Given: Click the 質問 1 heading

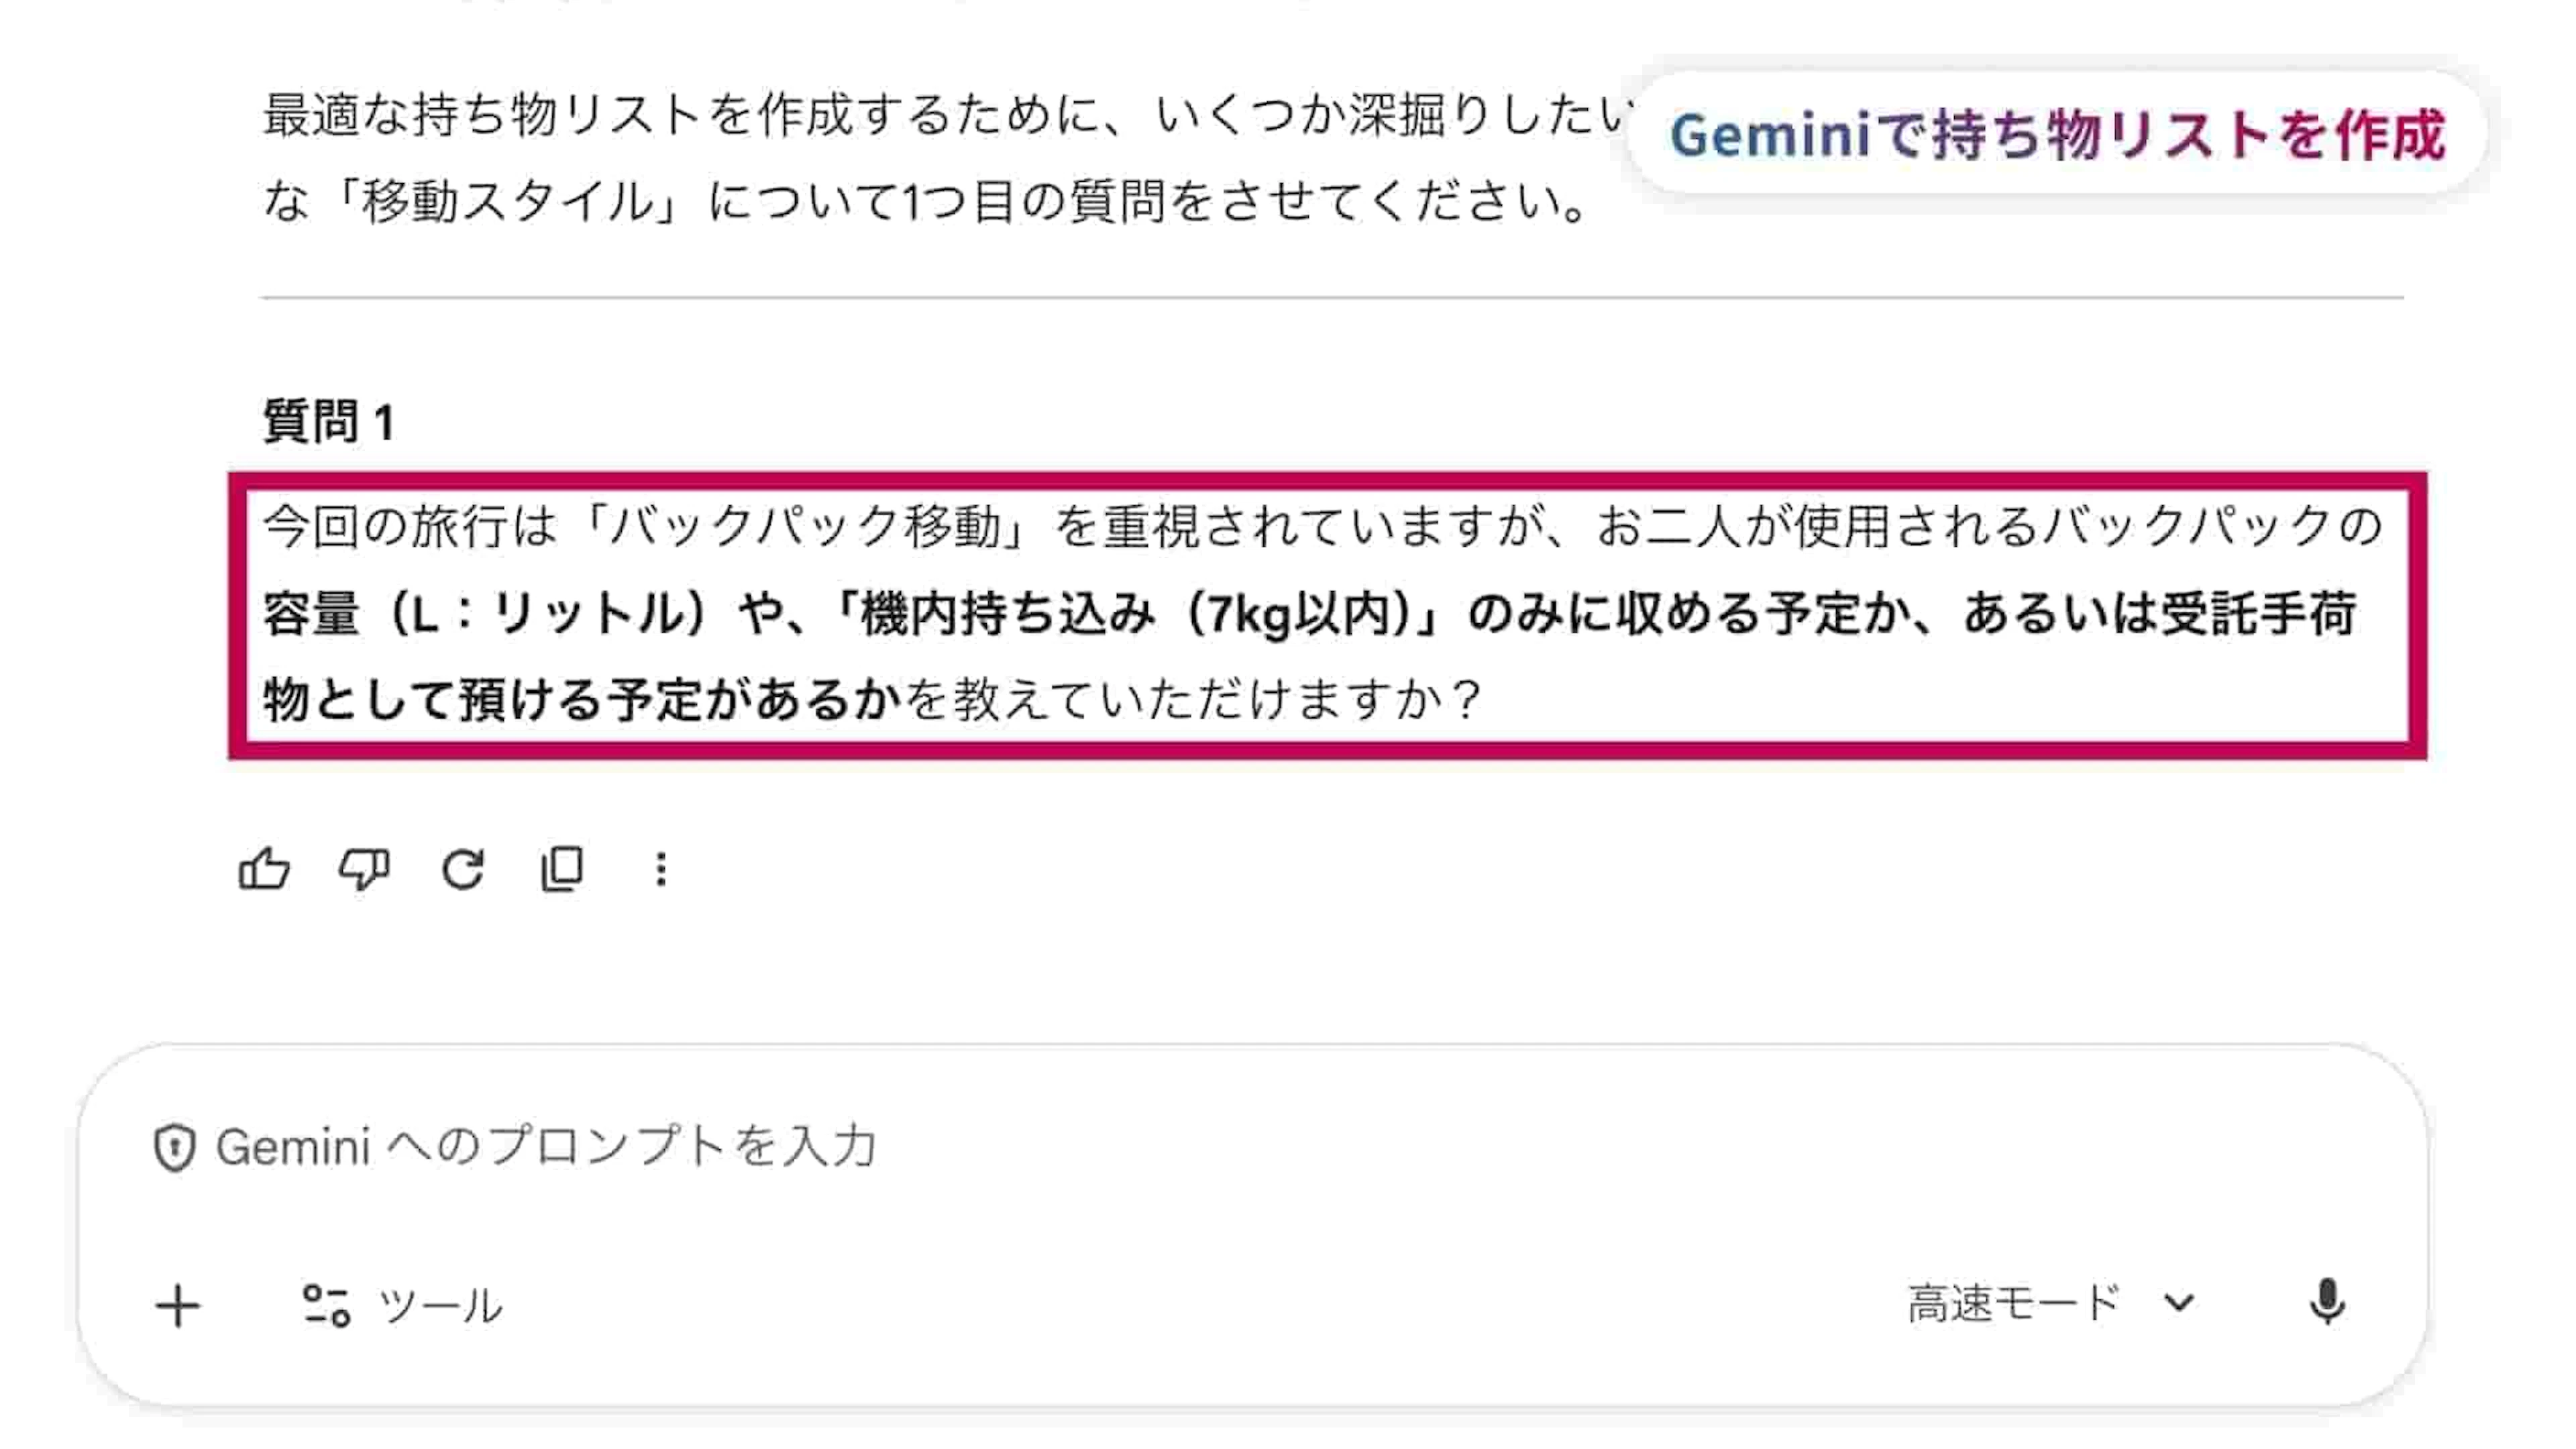Looking at the screenshot, I should click(329, 421).
